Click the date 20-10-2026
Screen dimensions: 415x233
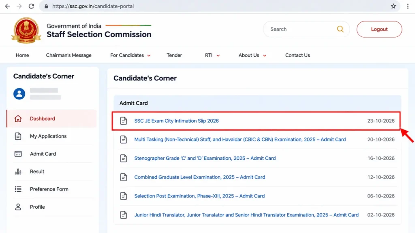click(381, 140)
